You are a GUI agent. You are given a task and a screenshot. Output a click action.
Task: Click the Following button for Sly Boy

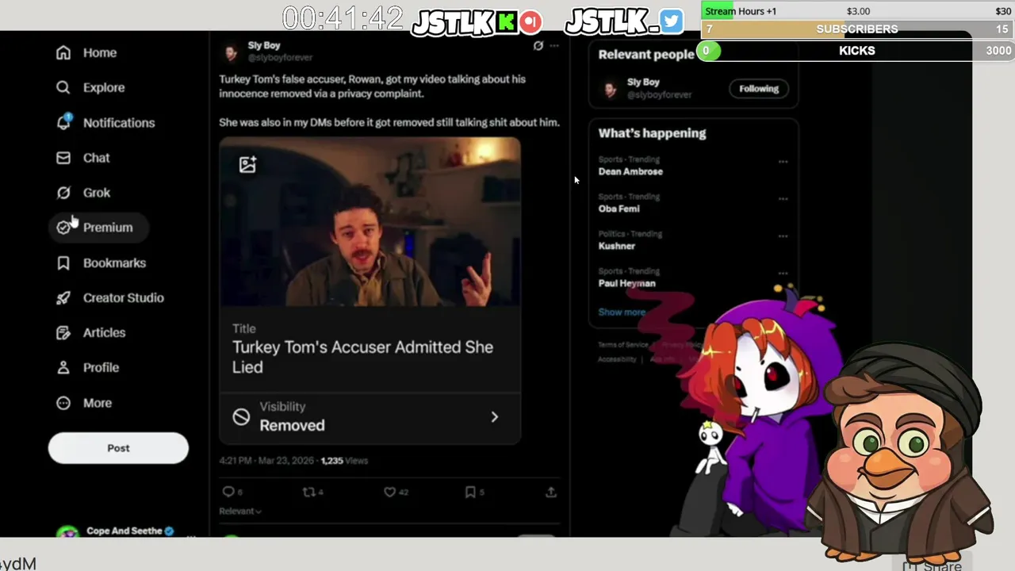click(759, 89)
